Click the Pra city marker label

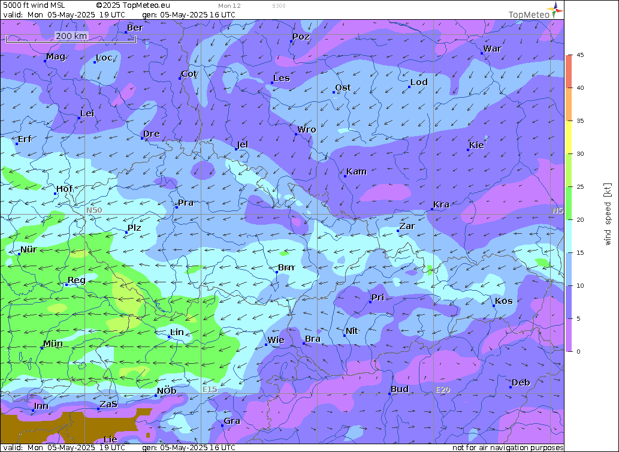186,203
